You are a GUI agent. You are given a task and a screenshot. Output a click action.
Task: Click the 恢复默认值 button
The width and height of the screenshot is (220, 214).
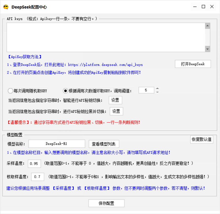coord(202,139)
